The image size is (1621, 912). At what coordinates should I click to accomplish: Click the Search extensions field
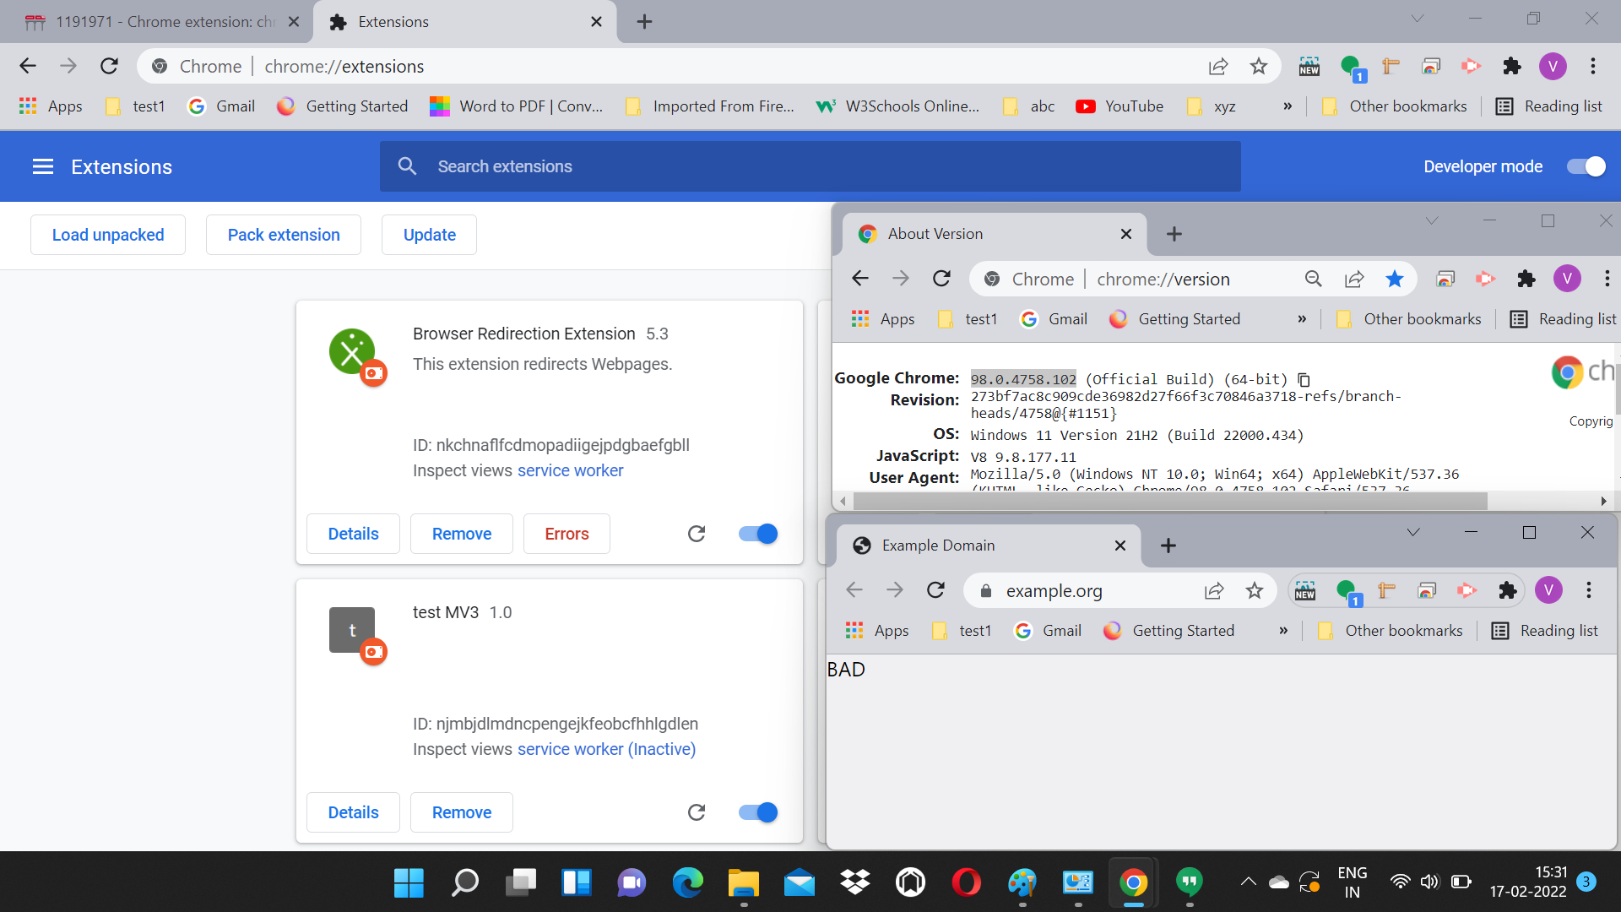[810, 166]
